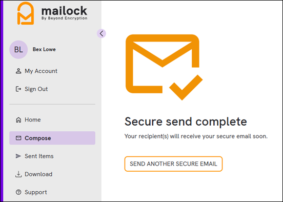Click the Compose envelope icon in sidebar
Screen dimensions: 283x202
point(18,138)
